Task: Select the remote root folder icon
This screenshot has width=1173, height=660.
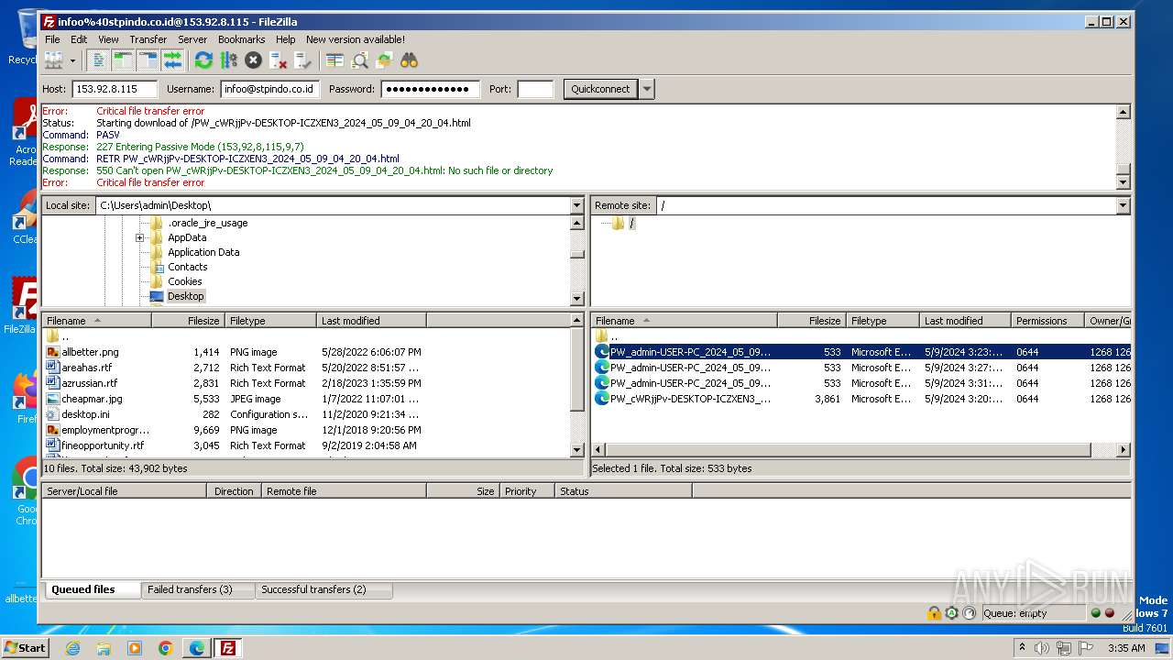Action: (618, 223)
